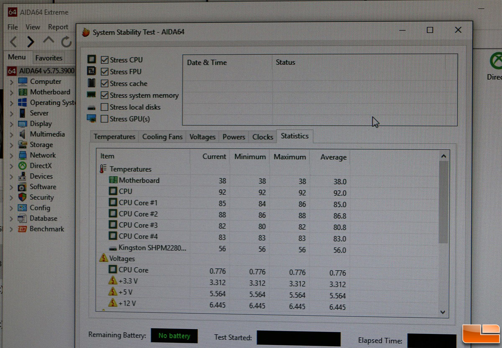Click the Date & Time log column header
502x348 pixels.
pyautogui.click(x=228, y=63)
